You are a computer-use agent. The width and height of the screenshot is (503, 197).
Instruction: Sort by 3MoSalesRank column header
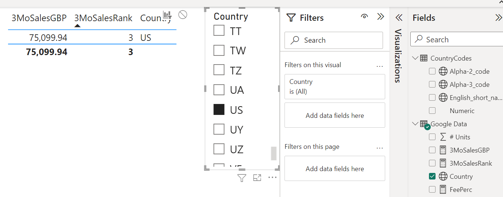103,18
